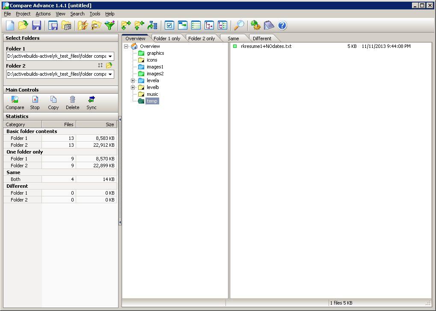Open settings with the green gear icon
The height and width of the screenshot is (311, 436).
point(255,25)
